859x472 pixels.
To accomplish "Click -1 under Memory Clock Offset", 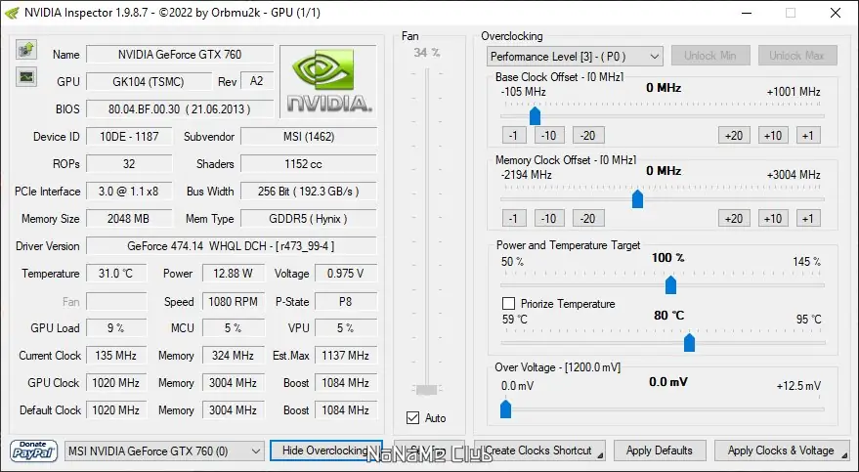I will click(513, 219).
